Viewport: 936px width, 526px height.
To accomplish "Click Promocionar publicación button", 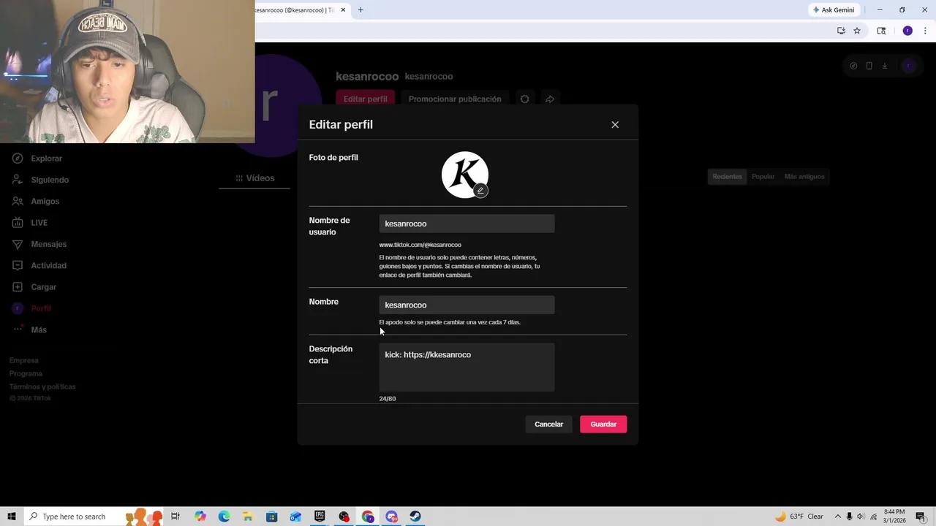I will click(x=455, y=99).
